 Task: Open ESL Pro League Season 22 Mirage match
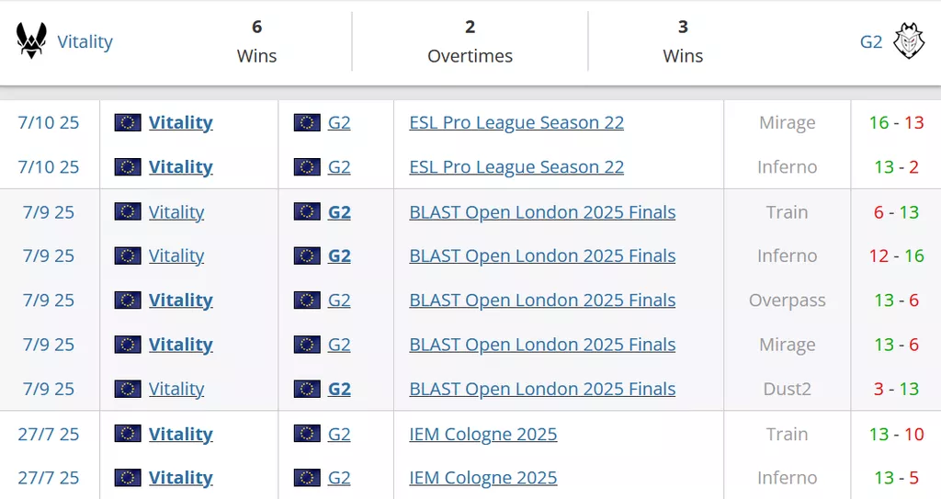(x=516, y=122)
